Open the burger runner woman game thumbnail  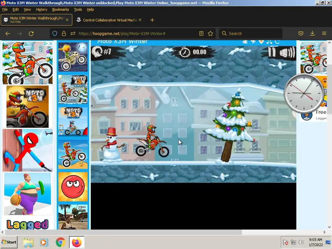(x=28, y=194)
